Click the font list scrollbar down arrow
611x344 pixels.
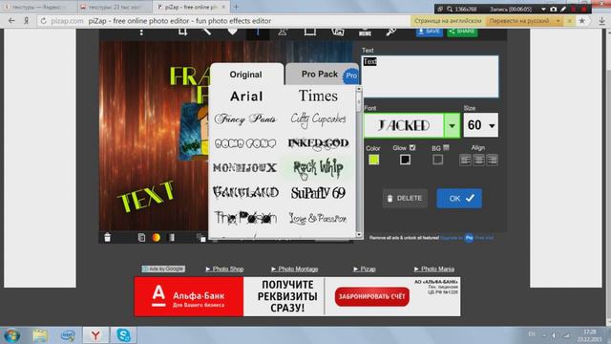(x=359, y=235)
